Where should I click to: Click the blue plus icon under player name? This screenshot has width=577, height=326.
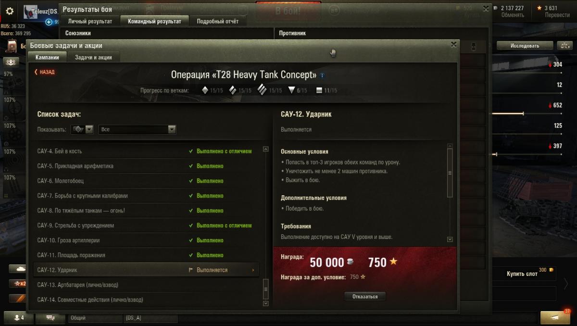click(x=49, y=22)
